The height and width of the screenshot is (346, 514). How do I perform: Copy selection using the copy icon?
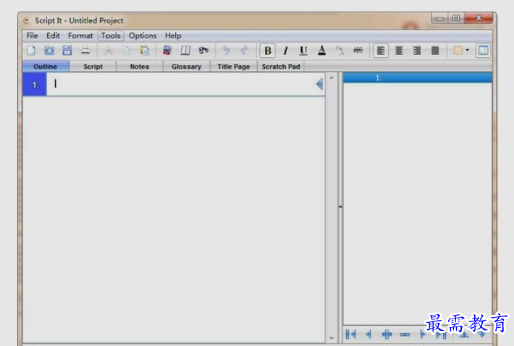click(127, 51)
